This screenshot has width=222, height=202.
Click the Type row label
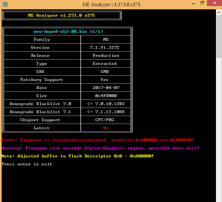[42, 64]
